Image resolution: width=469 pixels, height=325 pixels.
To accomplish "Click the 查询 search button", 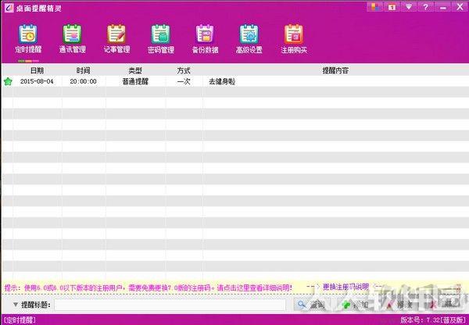I will (x=311, y=305).
